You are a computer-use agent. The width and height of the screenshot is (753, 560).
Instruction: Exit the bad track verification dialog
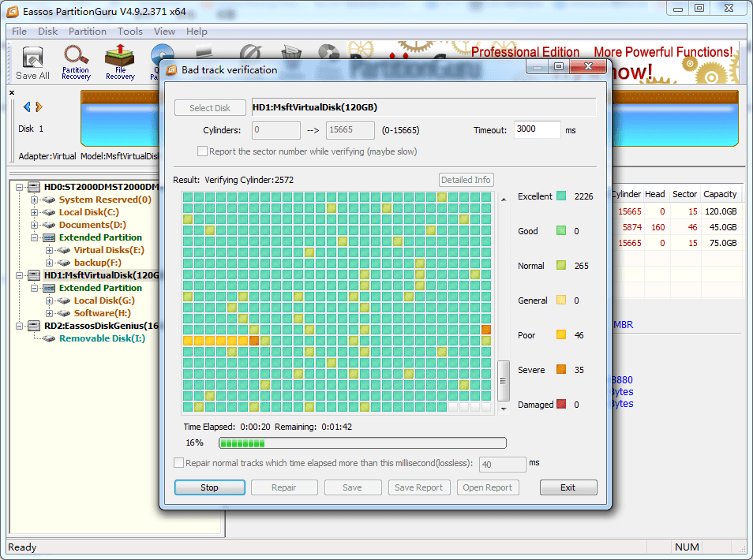point(568,487)
